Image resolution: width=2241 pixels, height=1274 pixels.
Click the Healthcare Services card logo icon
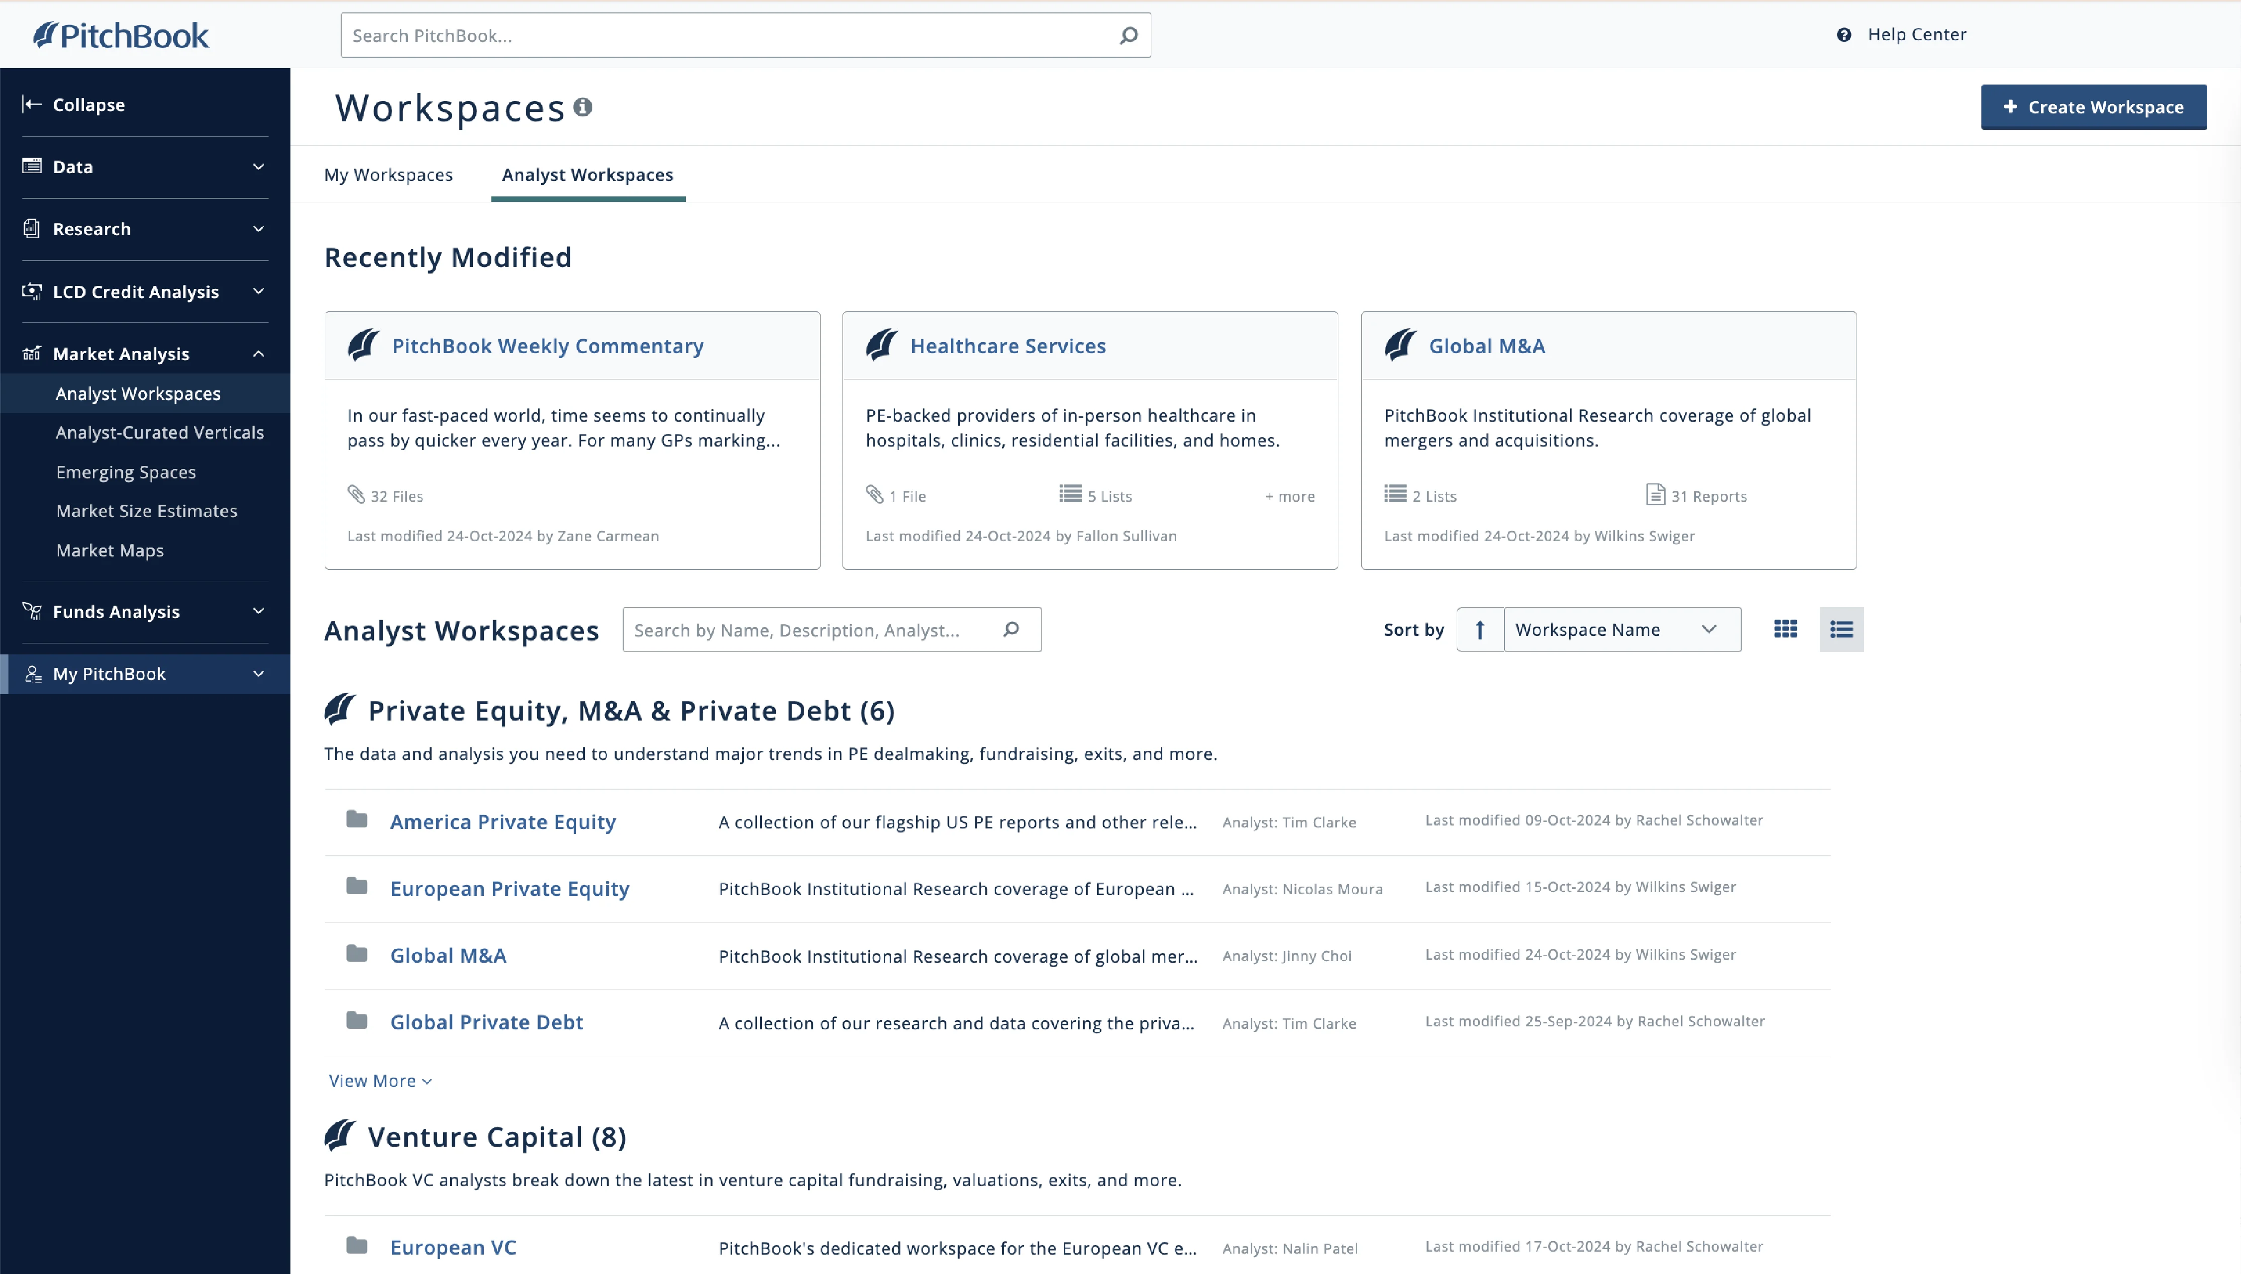[882, 345]
